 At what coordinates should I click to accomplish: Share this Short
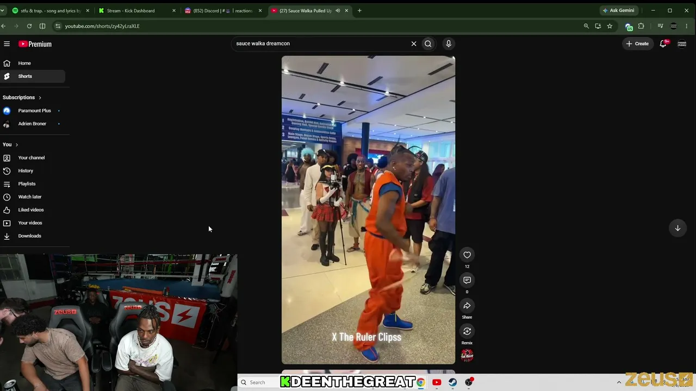tap(467, 306)
